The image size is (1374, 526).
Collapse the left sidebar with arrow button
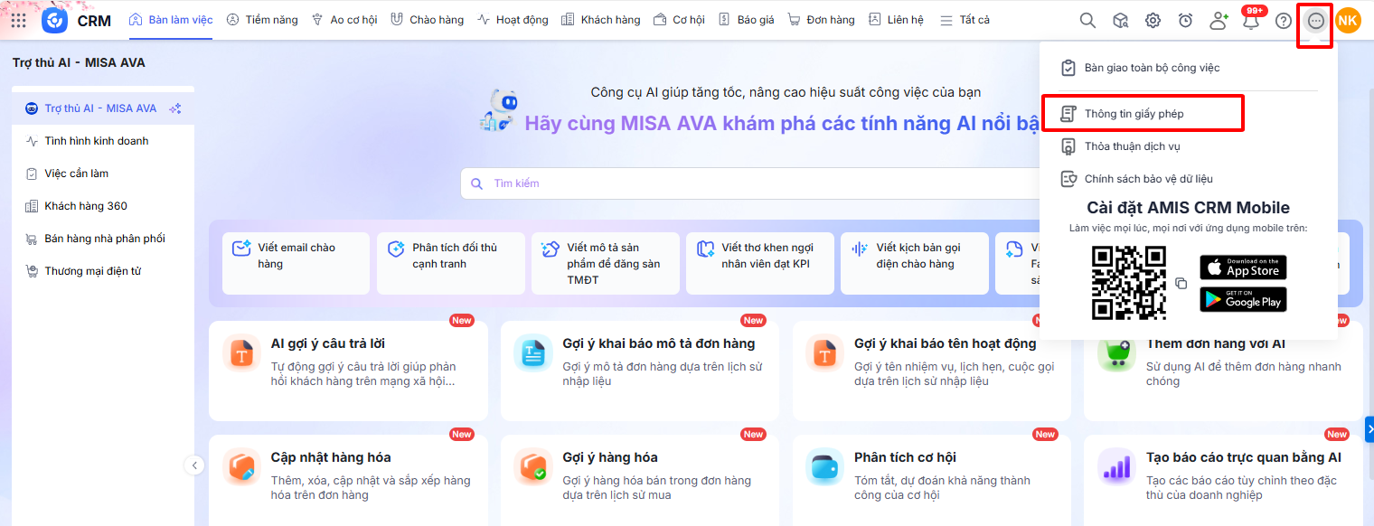coord(194,465)
